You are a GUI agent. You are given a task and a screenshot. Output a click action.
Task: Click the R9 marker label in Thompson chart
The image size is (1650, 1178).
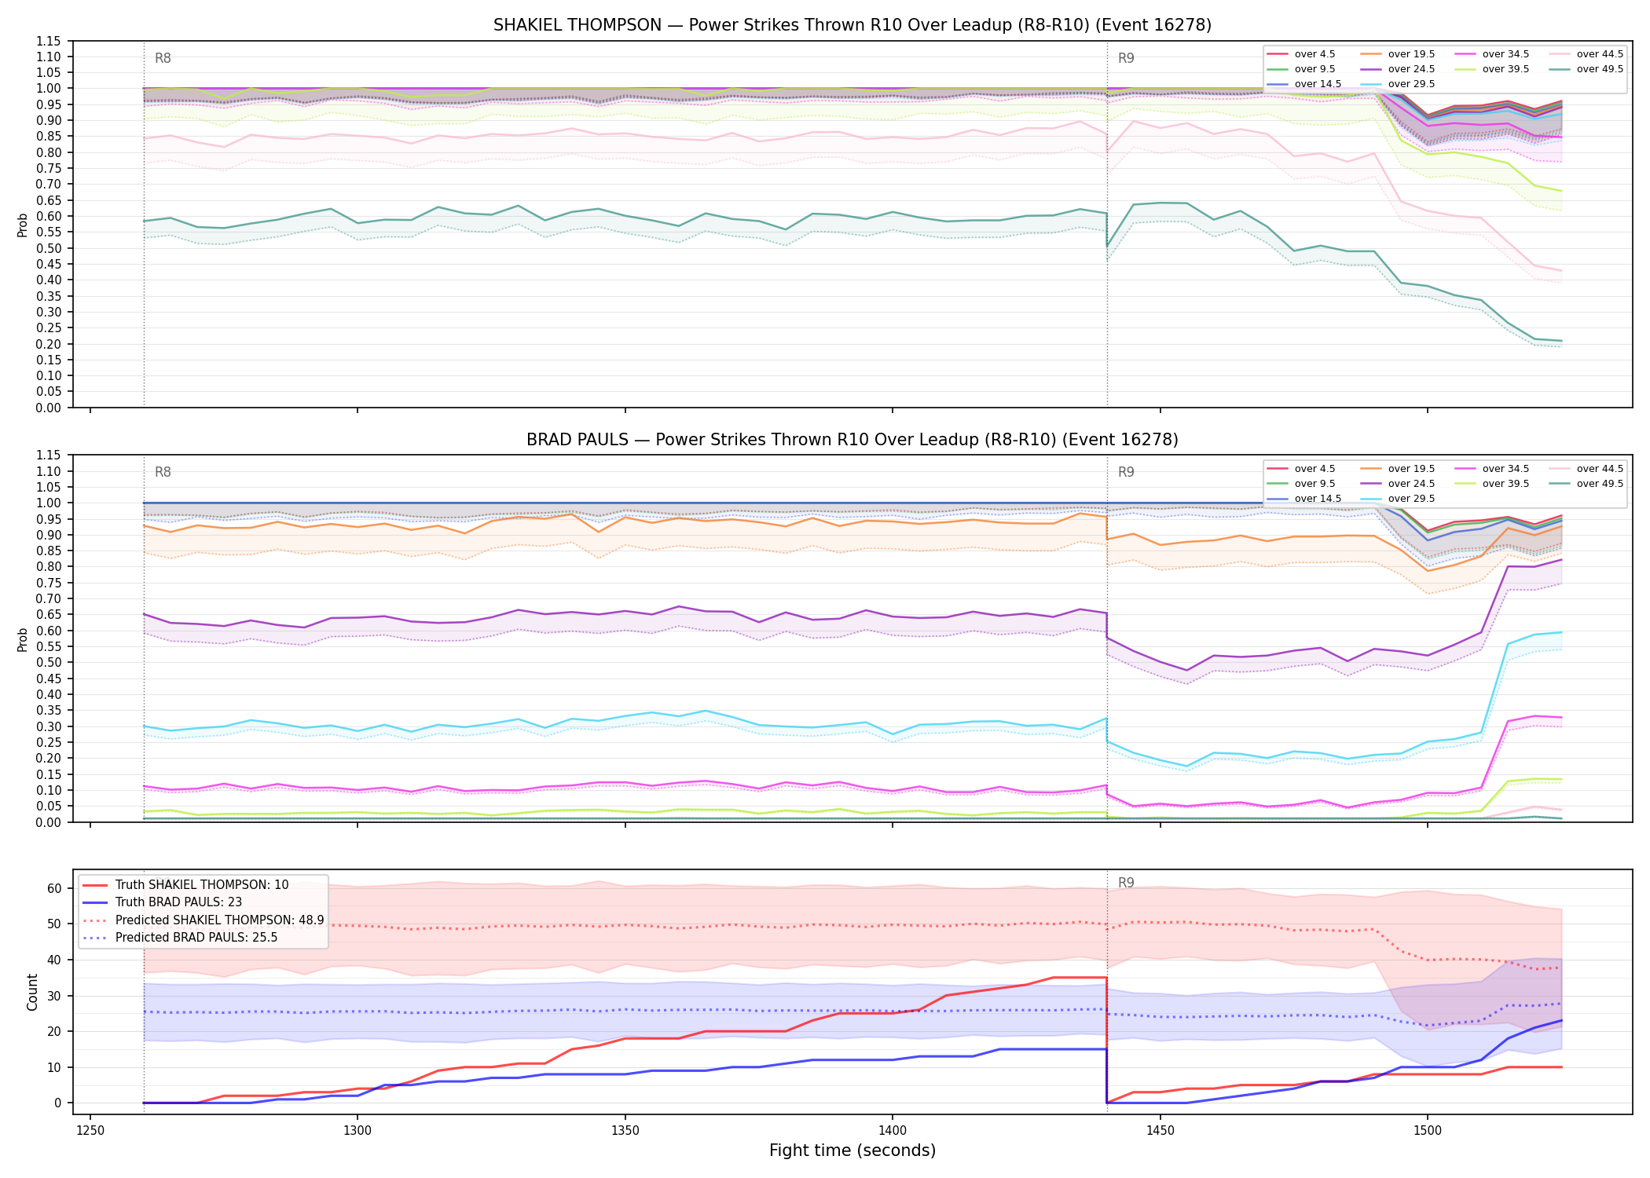click(1126, 58)
